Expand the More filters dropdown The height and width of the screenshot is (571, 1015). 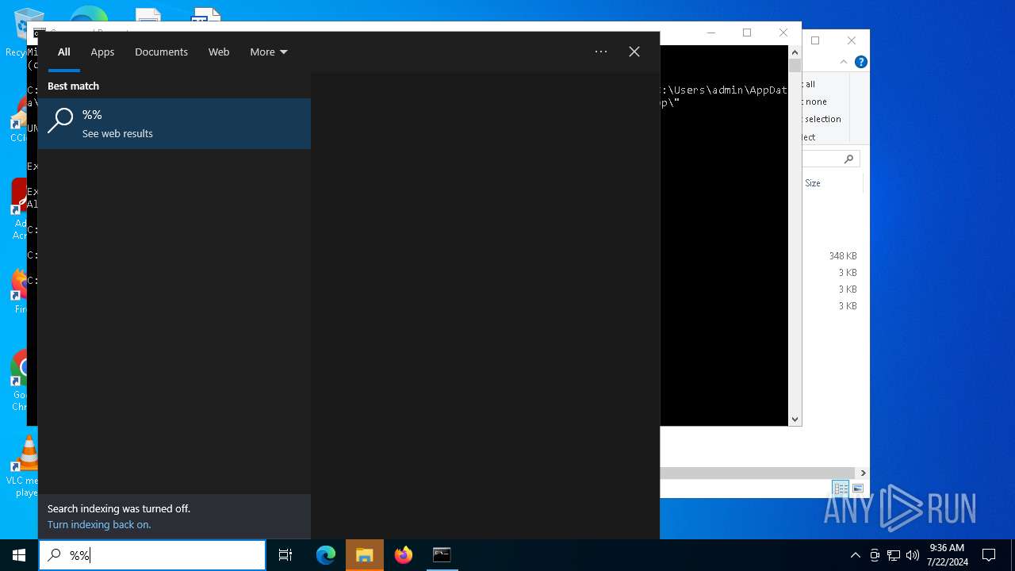(x=269, y=52)
